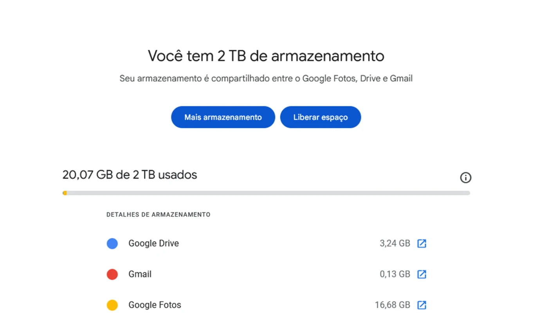Click the Mais armazenamento button

[x=223, y=117]
